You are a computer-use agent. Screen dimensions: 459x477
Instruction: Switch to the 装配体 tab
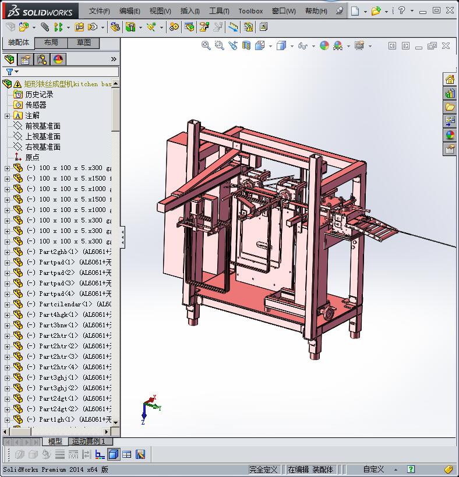[19, 43]
